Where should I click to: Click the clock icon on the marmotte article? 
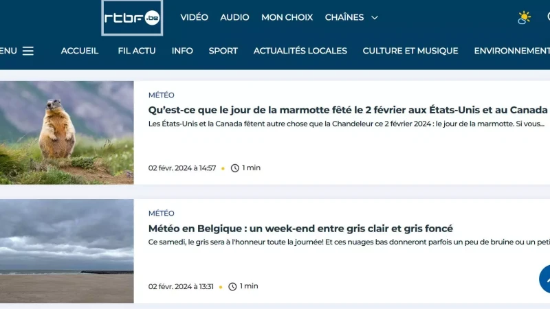pyautogui.click(x=234, y=168)
